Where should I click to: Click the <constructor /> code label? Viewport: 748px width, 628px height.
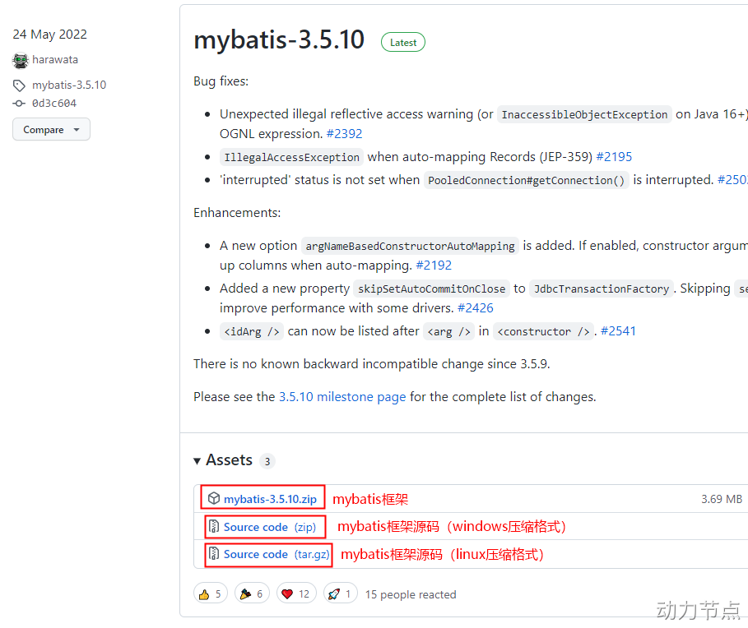pyautogui.click(x=543, y=331)
